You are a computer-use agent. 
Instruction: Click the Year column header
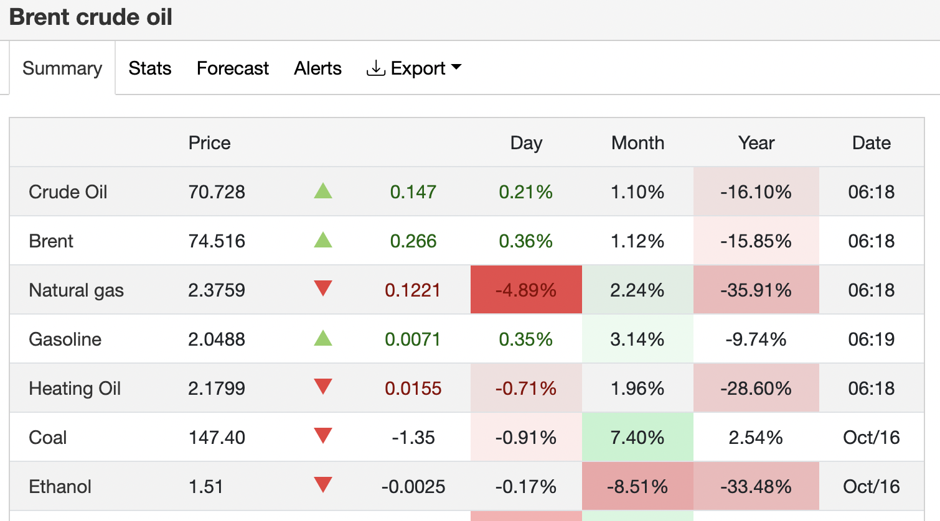click(x=756, y=142)
